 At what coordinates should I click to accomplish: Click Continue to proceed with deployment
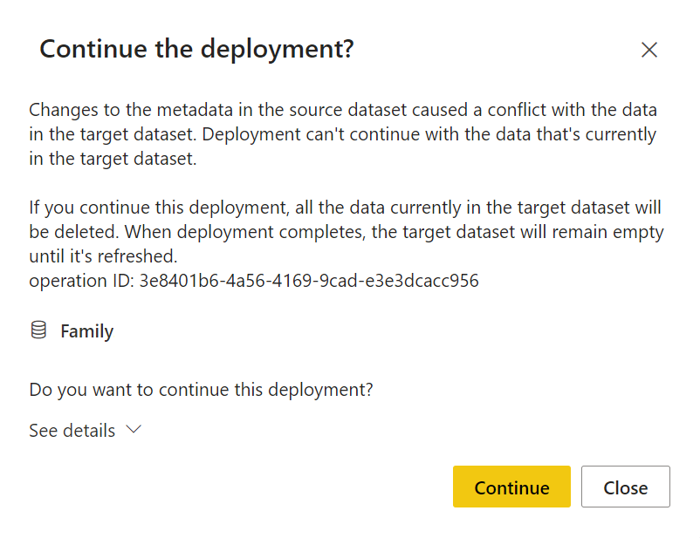coord(511,487)
